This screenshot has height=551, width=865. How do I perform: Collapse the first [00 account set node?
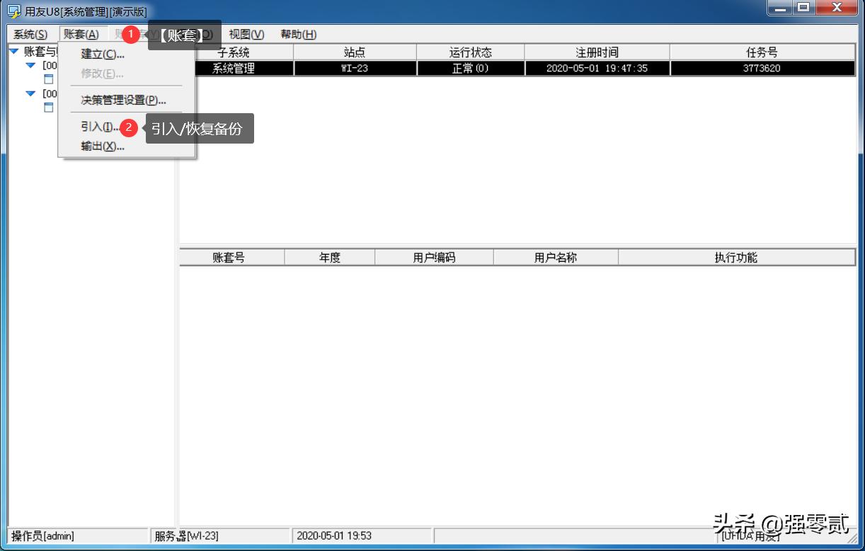pyautogui.click(x=30, y=65)
